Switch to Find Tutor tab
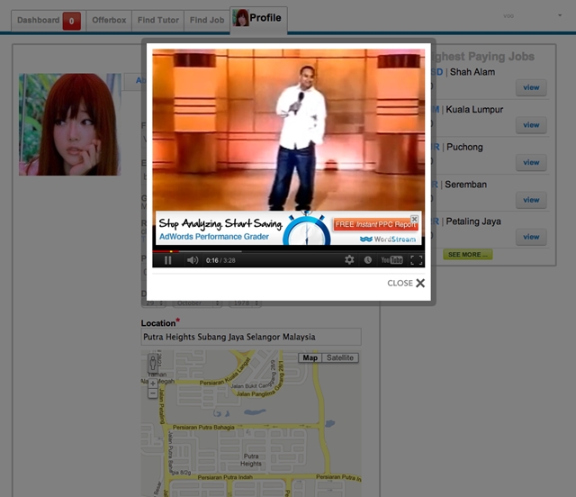Image resolution: width=576 pixels, height=497 pixels. point(158,20)
